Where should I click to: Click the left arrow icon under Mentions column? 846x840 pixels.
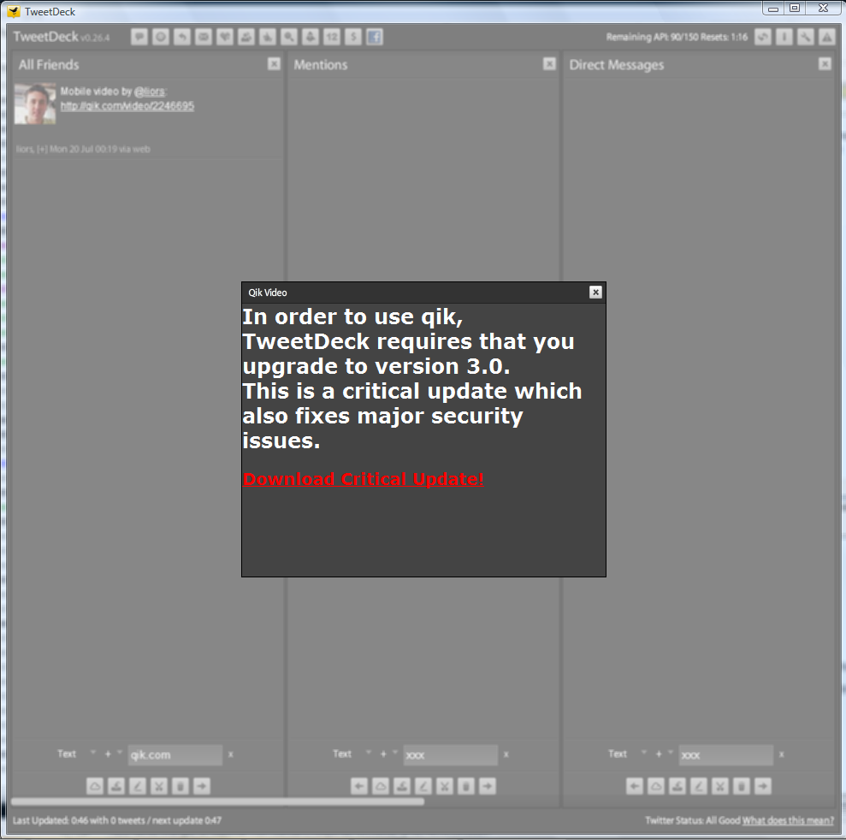coord(359,786)
